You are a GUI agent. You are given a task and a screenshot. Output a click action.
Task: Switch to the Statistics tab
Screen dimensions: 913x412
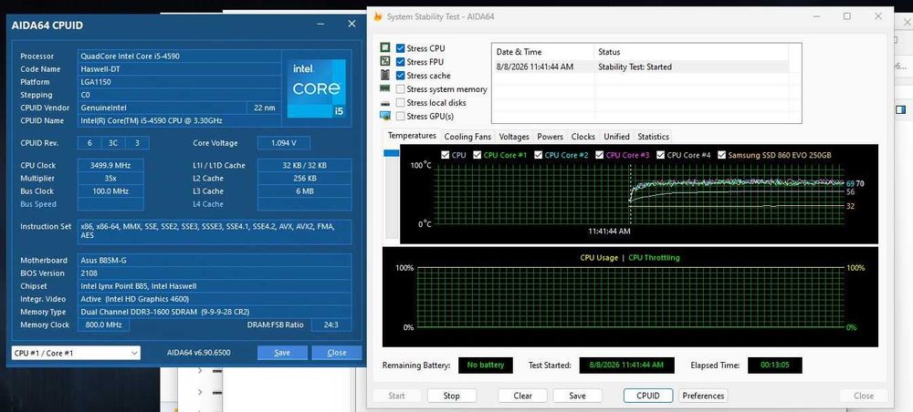(654, 137)
